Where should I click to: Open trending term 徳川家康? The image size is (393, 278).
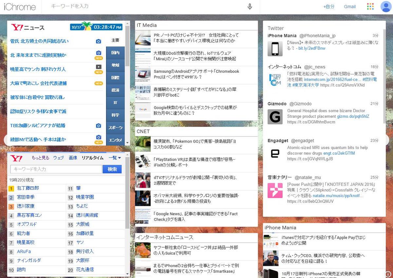[26, 206]
